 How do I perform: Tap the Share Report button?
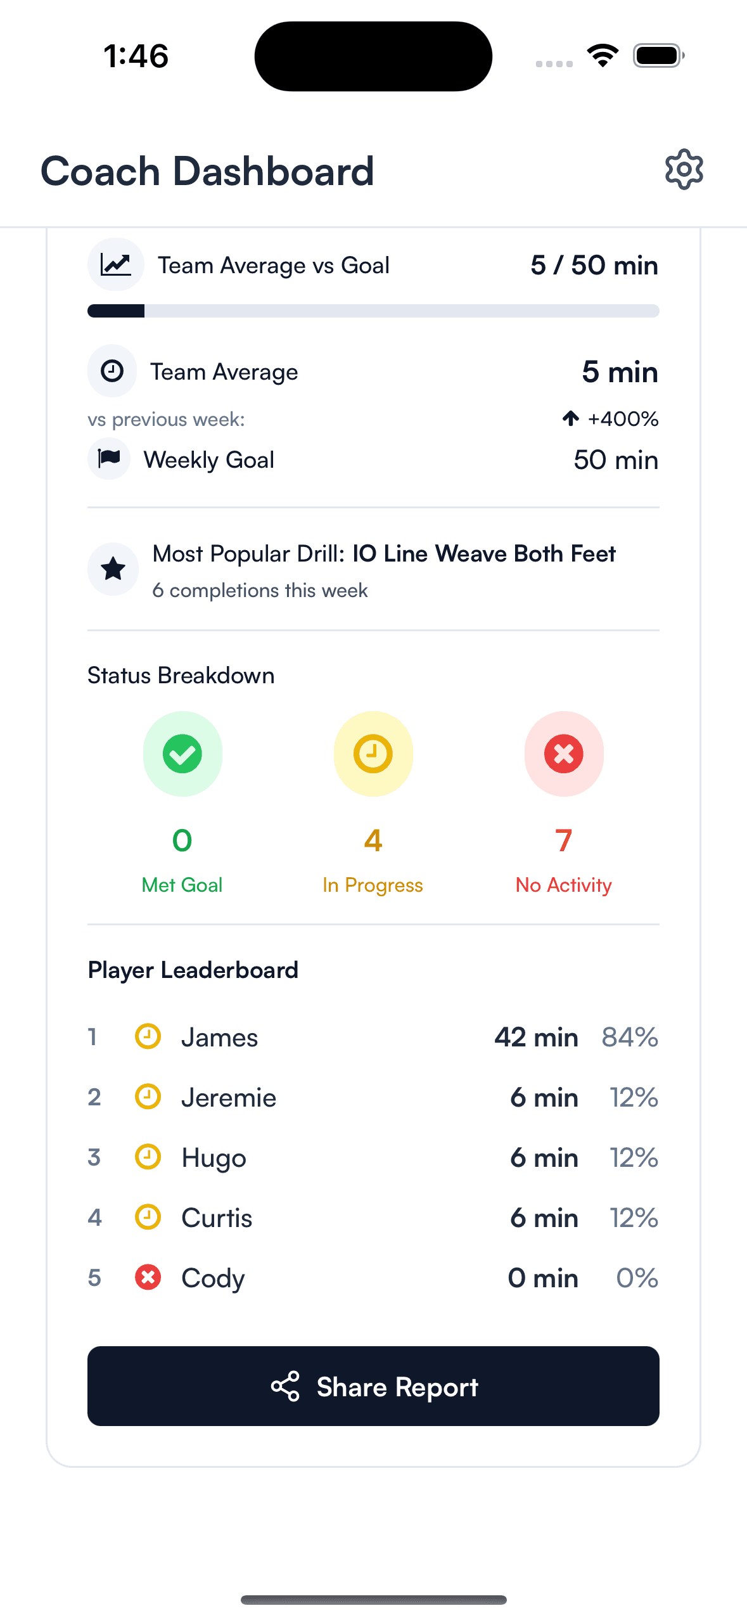pos(373,1387)
